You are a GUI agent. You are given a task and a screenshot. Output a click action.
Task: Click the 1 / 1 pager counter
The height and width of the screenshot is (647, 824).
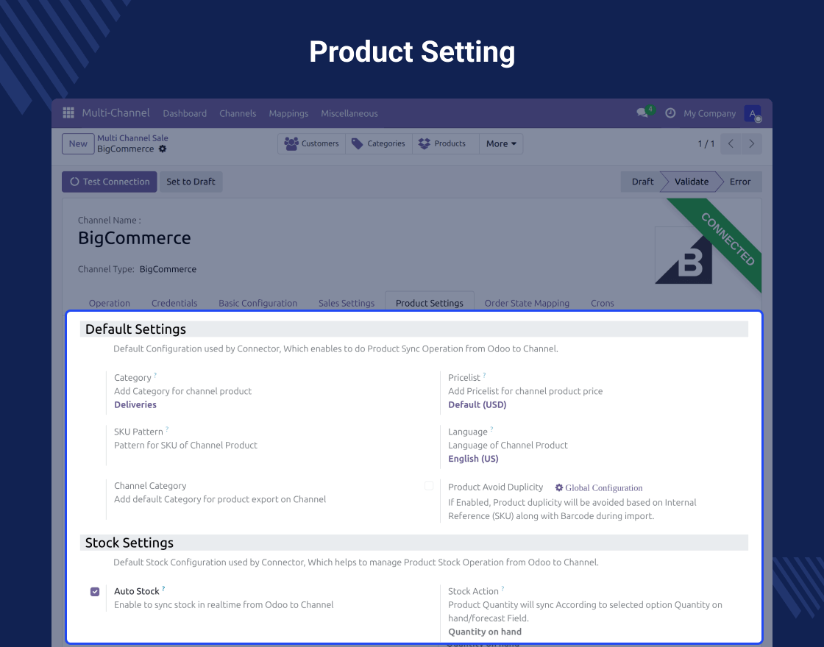(706, 143)
